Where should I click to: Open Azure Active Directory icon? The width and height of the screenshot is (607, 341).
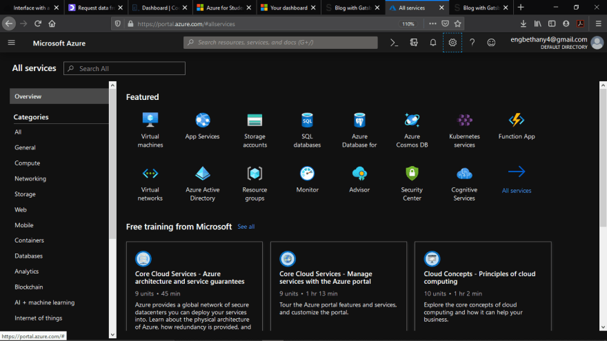203,174
